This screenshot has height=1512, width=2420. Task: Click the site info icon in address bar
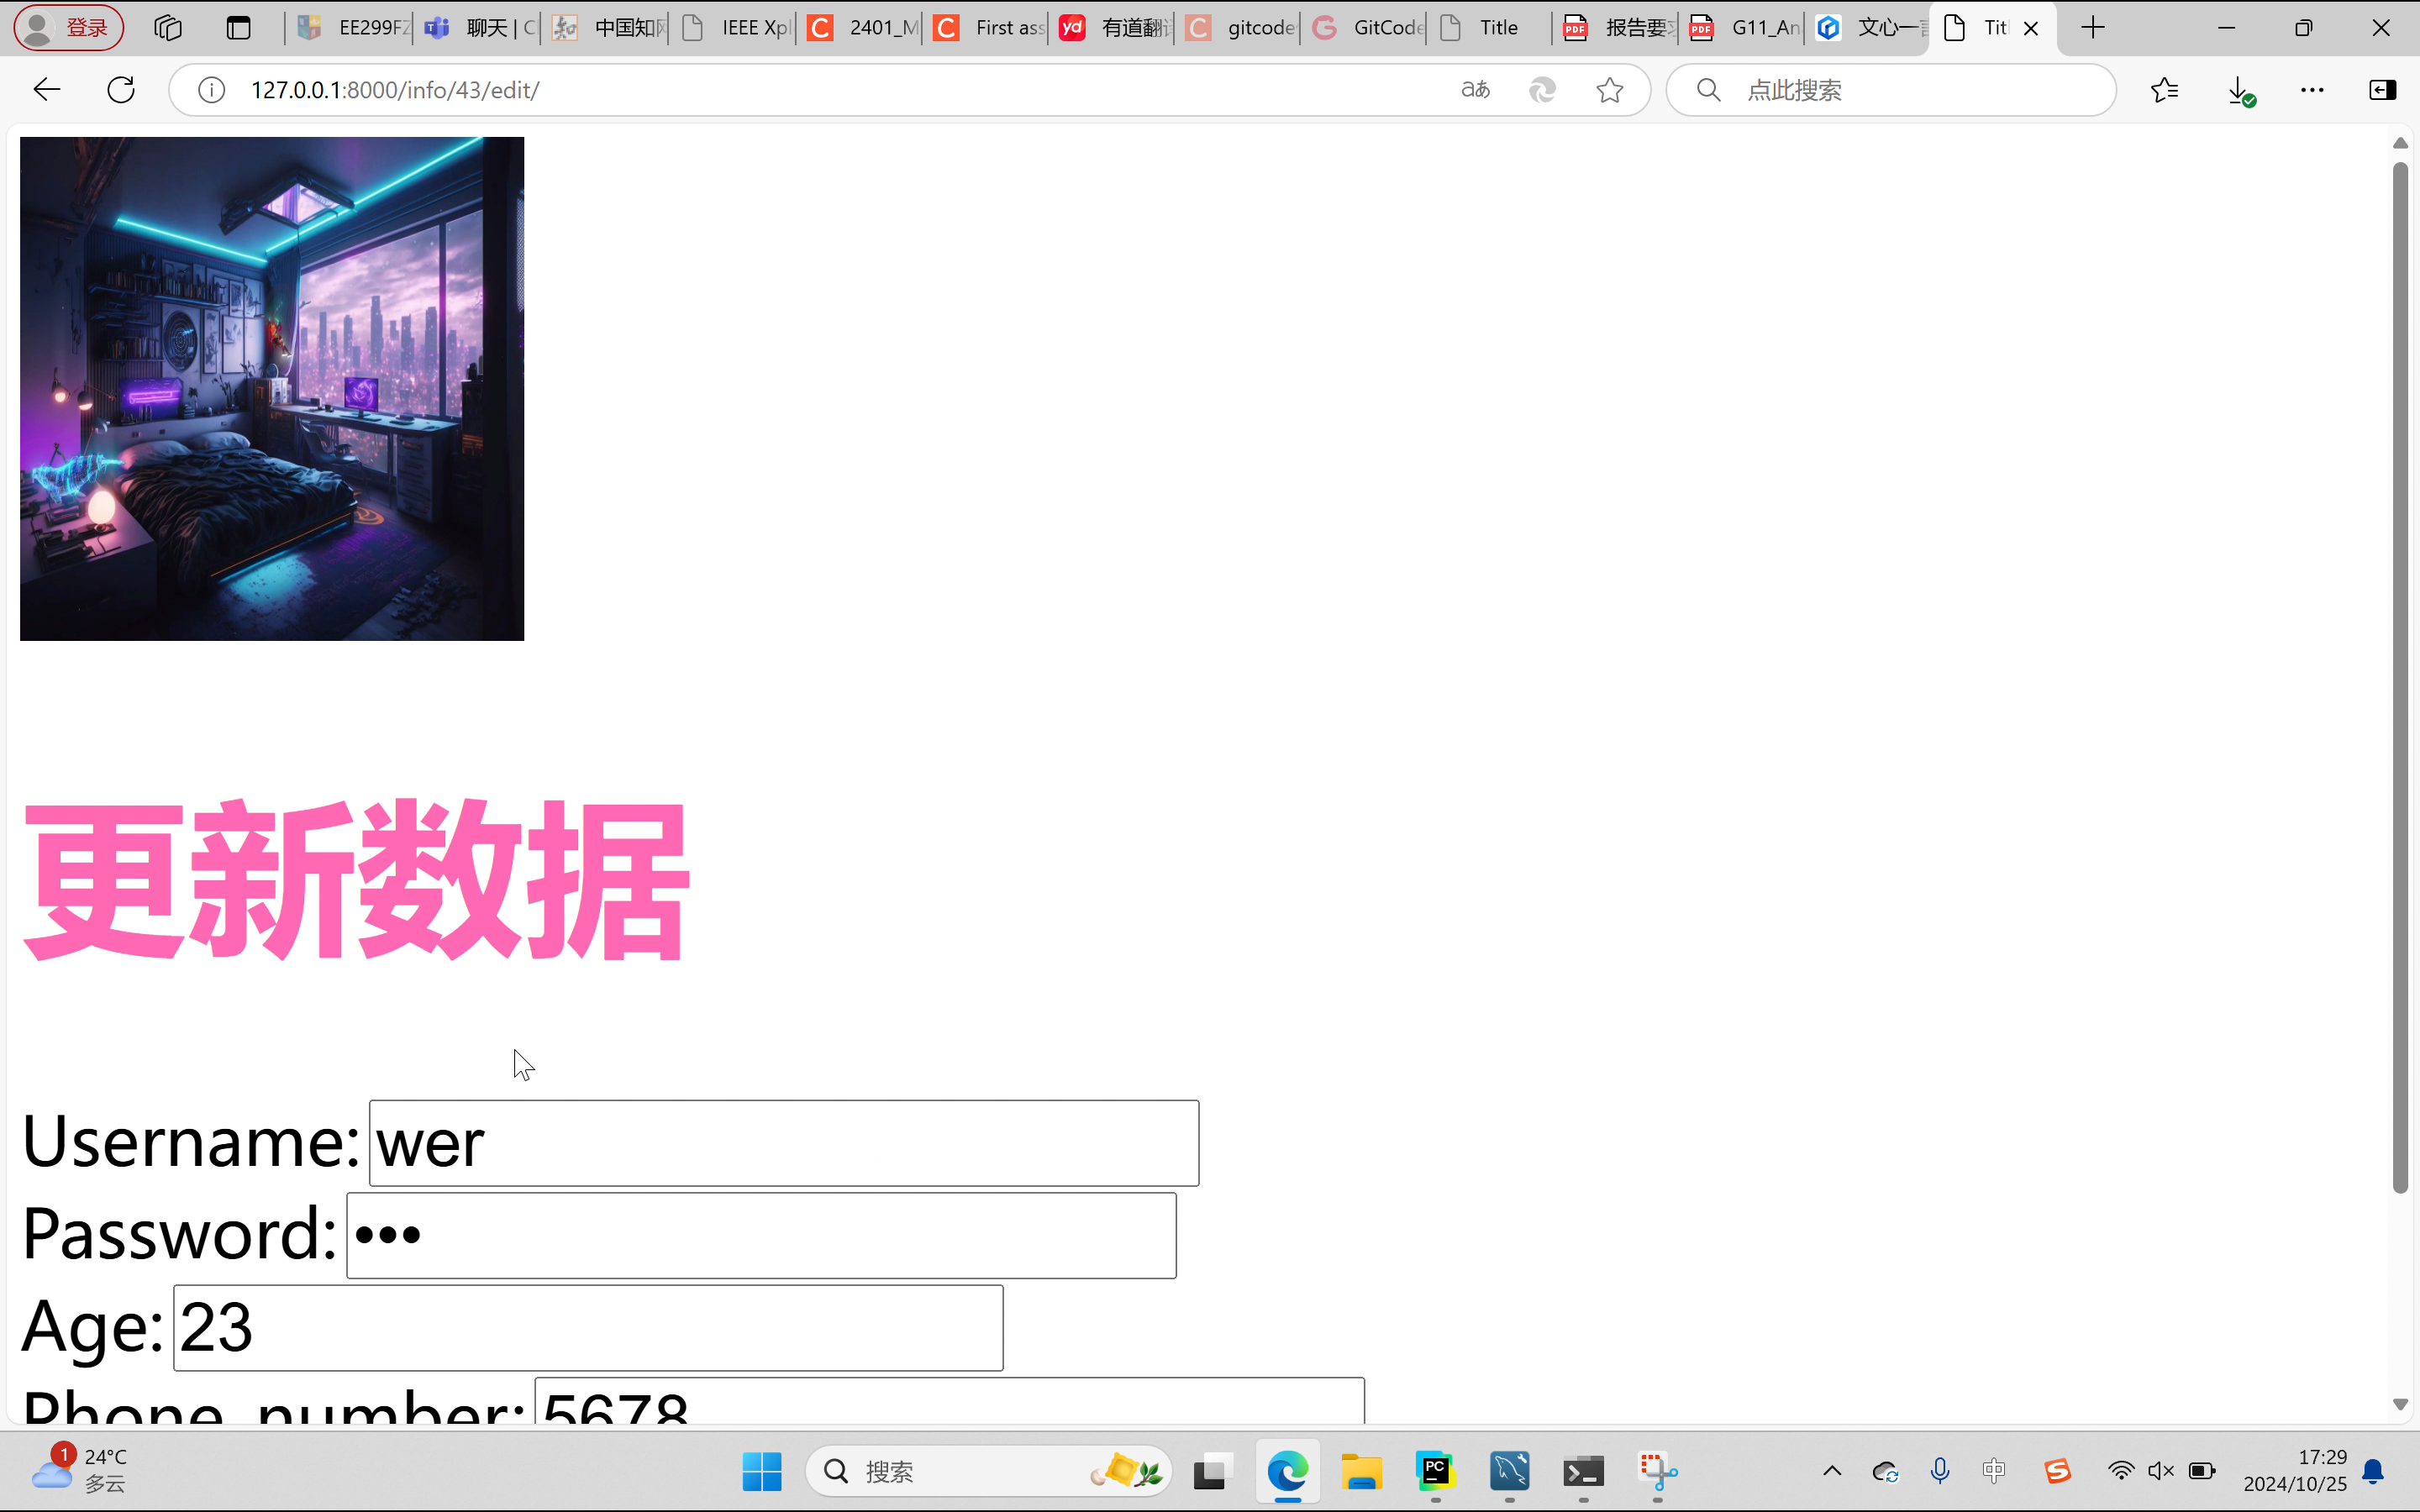click(x=211, y=90)
